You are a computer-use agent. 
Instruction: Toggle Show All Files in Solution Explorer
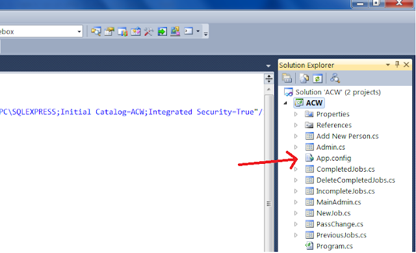point(304,78)
